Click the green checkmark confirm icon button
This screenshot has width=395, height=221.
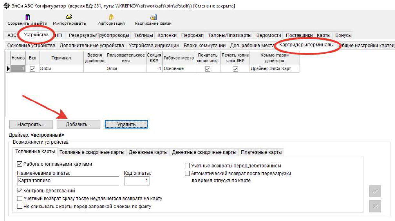click(375, 191)
